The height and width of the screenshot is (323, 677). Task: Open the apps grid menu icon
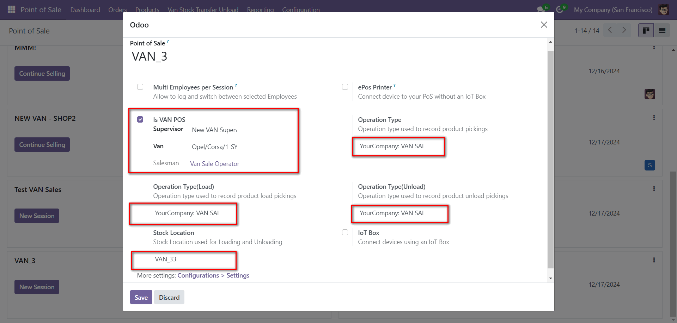coord(11,10)
